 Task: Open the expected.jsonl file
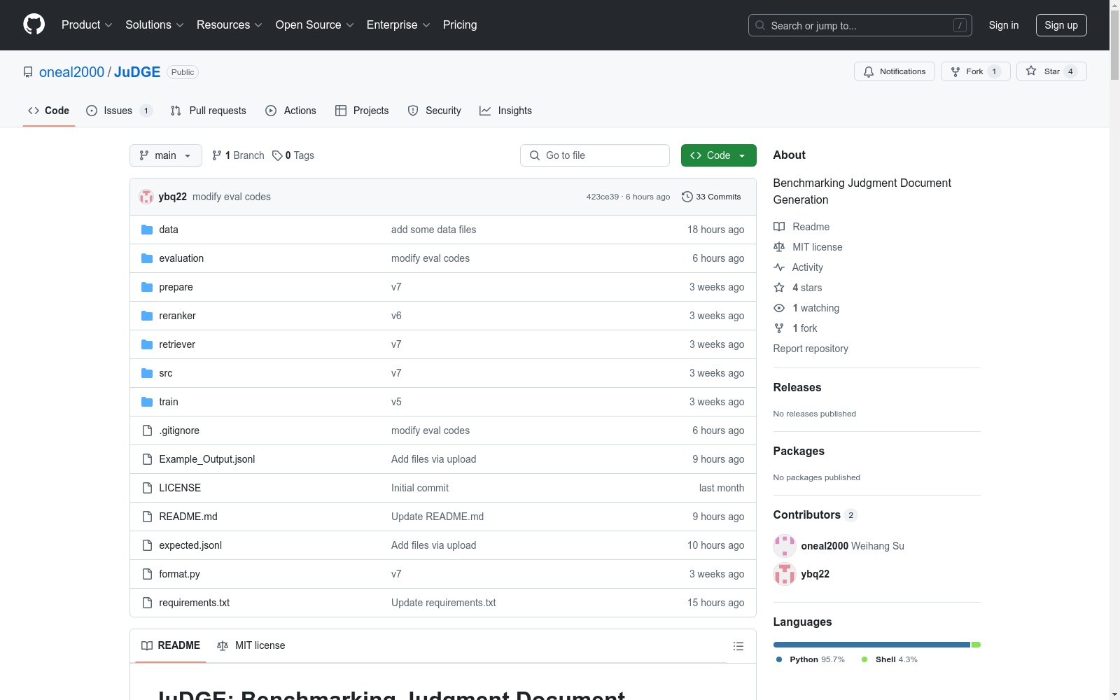pyautogui.click(x=190, y=545)
